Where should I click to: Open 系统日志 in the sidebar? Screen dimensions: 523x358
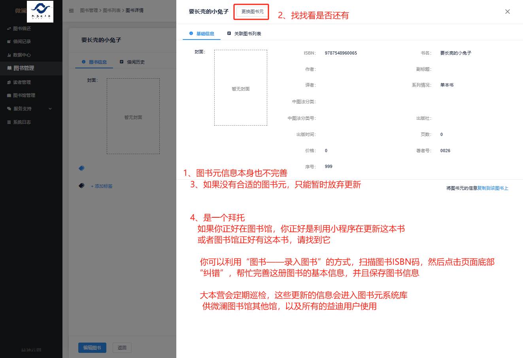click(22, 122)
